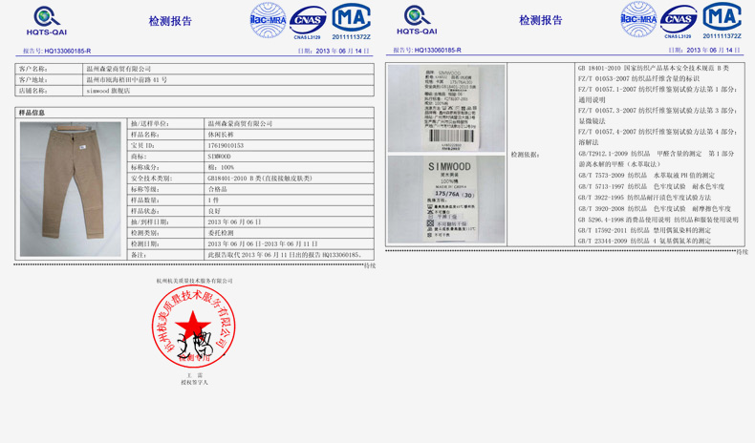Screen dimensions: 755x443
Task: Click the ilac-MRA logo on the second page
Action: click(638, 19)
